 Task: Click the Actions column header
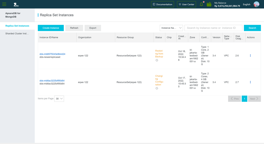[x=251, y=37]
